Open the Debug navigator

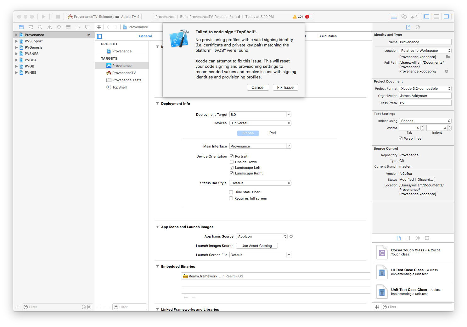68,27
